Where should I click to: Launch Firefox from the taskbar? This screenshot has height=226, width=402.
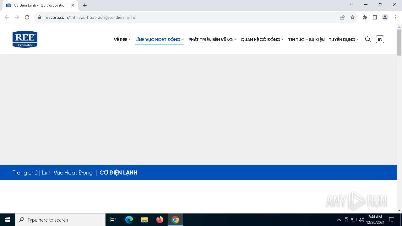[x=160, y=220]
